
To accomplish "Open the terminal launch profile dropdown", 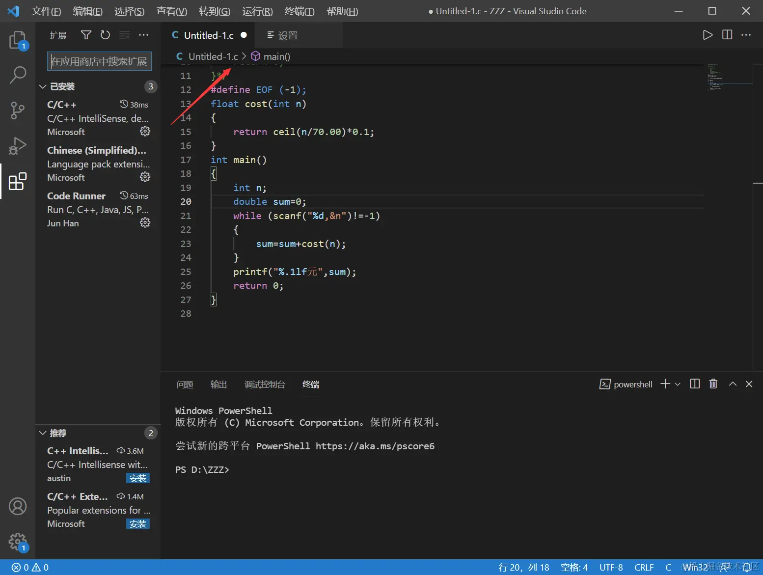I will click(x=678, y=384).
